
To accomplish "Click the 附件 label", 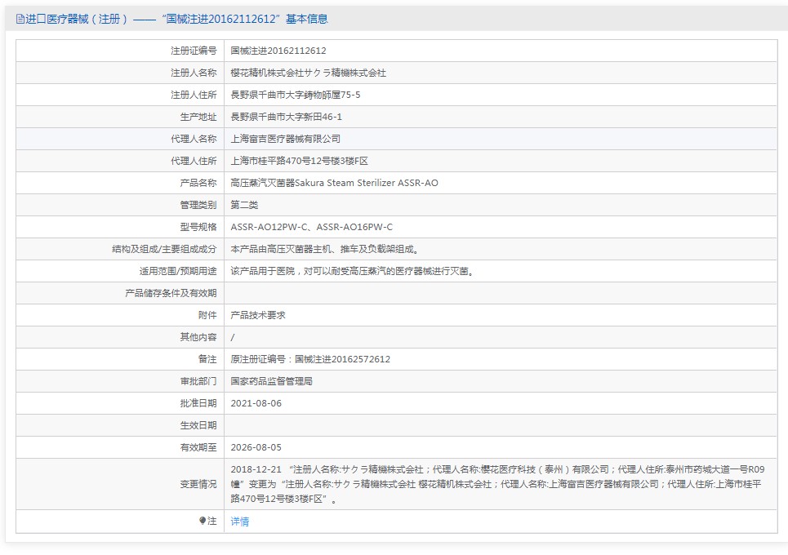I will click(207, 315).
